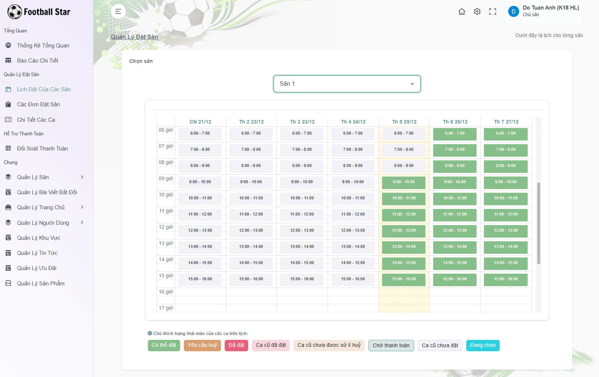Image resolution: width=599 pixels, height=377 pixels.
Task: Click the home icon in the header
Action: [462, 11]
